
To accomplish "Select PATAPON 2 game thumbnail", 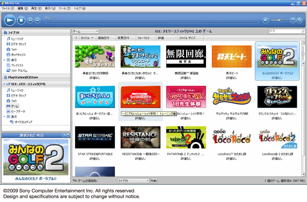I will [186, 137].
